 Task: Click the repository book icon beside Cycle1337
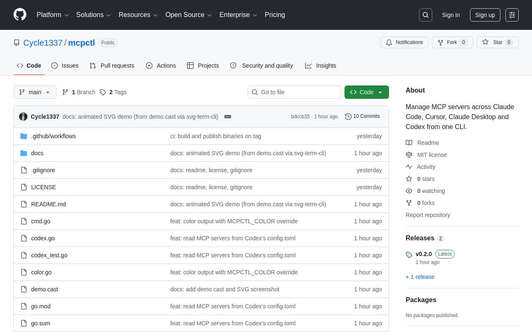tap(17, 43)
